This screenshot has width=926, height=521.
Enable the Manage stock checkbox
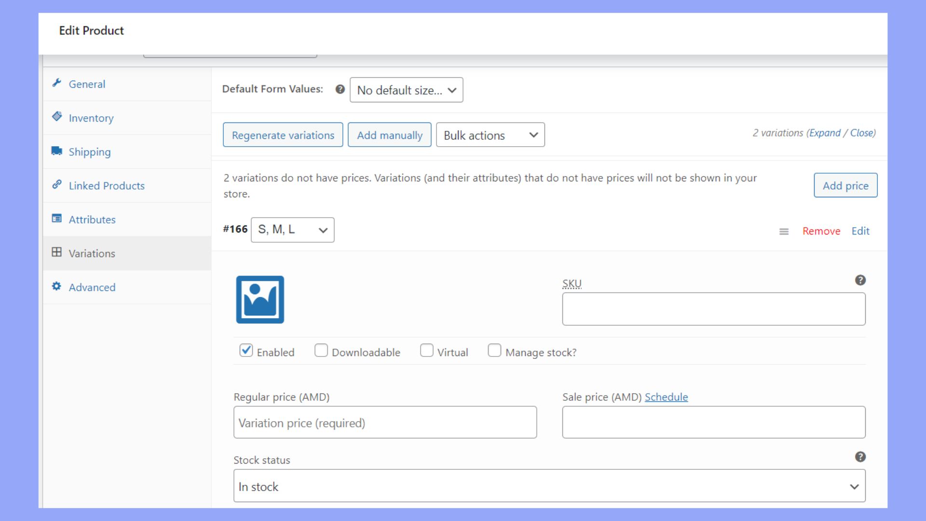(x=494, y=350)
